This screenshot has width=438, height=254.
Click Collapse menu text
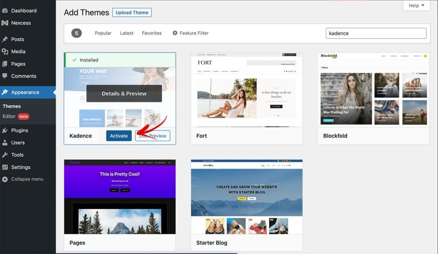click(x=27, y=179)
